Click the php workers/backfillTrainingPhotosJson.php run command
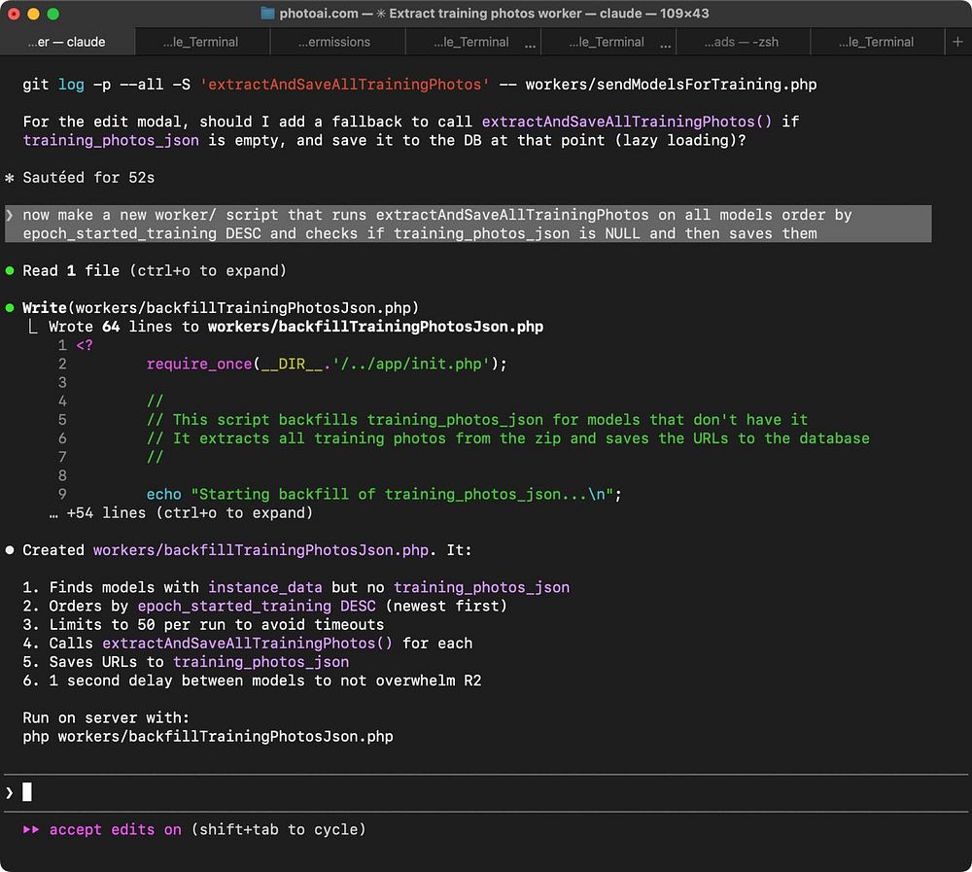 (207, 736)
